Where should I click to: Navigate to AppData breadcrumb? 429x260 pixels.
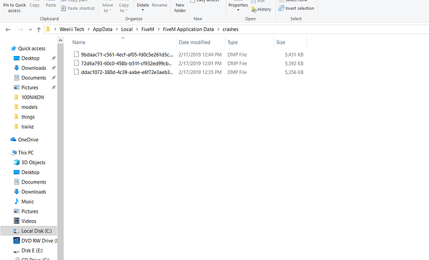[103, 29]
